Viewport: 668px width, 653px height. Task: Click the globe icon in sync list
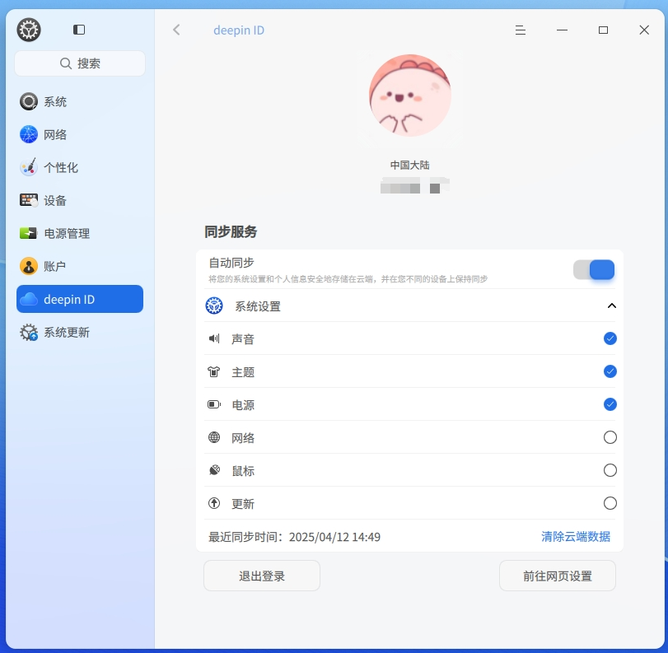pos(214,437)
